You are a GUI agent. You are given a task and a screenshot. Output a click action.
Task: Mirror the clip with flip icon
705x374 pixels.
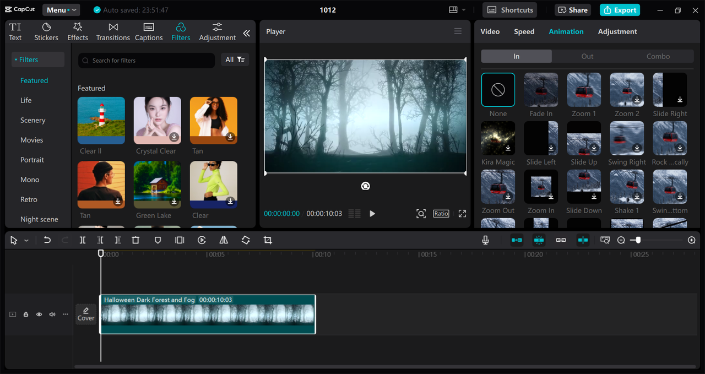[x=224, y=240]
